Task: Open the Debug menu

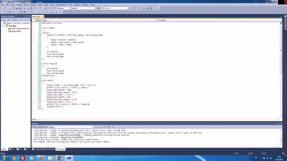Action: point(33,5)
